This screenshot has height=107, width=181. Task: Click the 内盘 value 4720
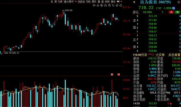(x=177, y=82)
